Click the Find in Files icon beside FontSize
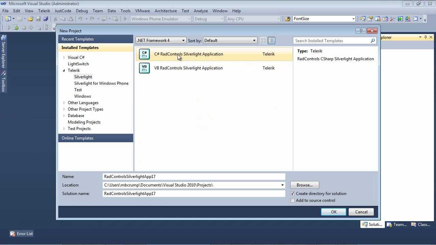 287,19
